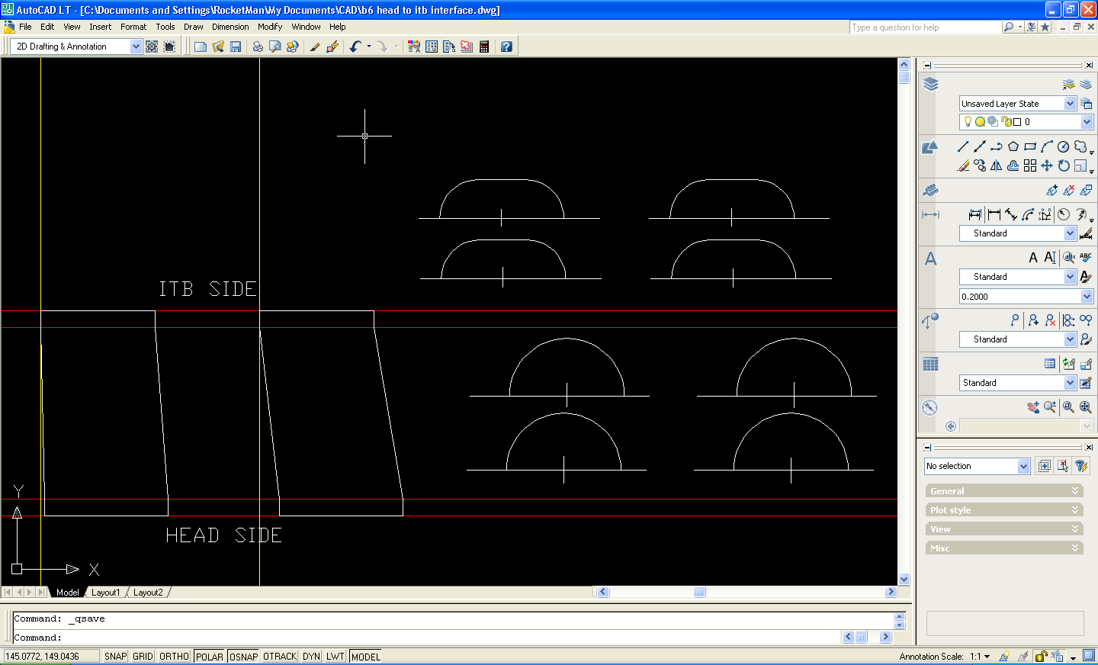Click the Command prompt input line
The height and width of the screenshot is (665, 1098).
[427, 638]
